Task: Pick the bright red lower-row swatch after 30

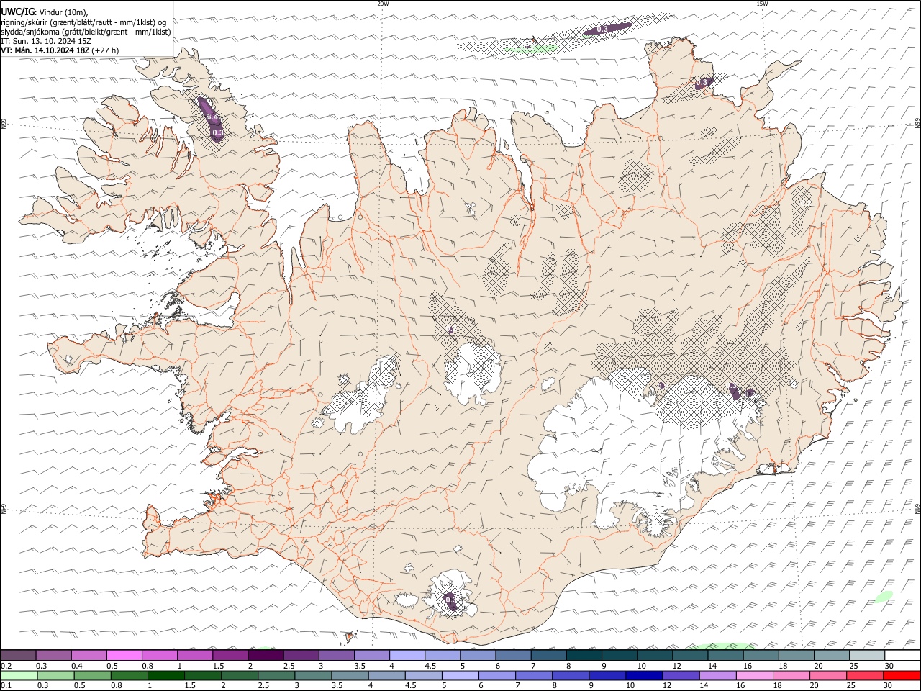Action: (902, 675)
